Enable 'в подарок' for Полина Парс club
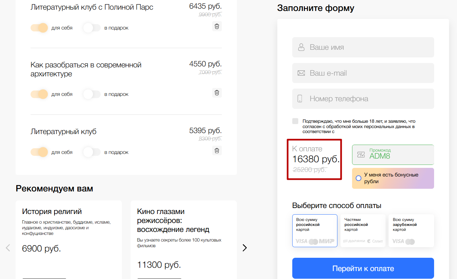Image resolution: width=457 pixels, height=279 pixels. point(92,28)
